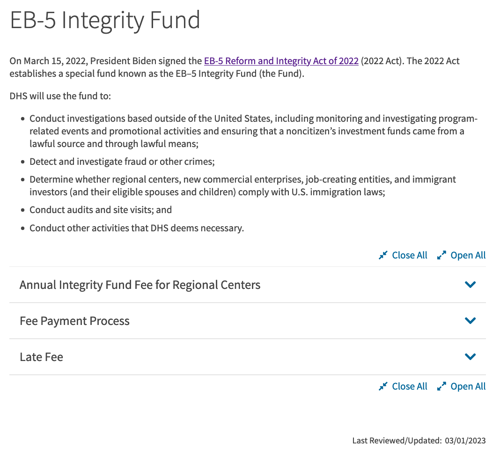
Task: Open the Fee Payment Process section title
Action: tap(74, 321)
